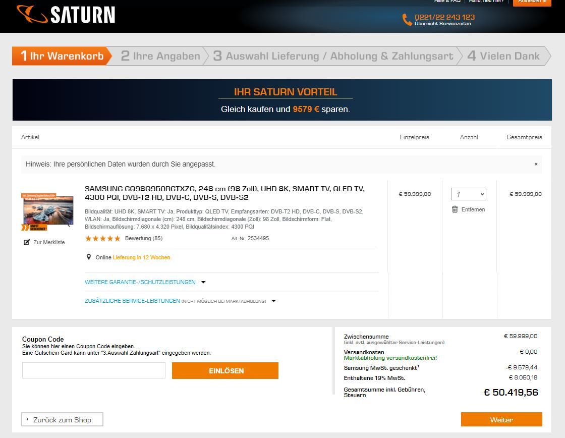The image size is (565, 438).
Task: Click the Zwischensumme label
Action: [x=366, y=337]
